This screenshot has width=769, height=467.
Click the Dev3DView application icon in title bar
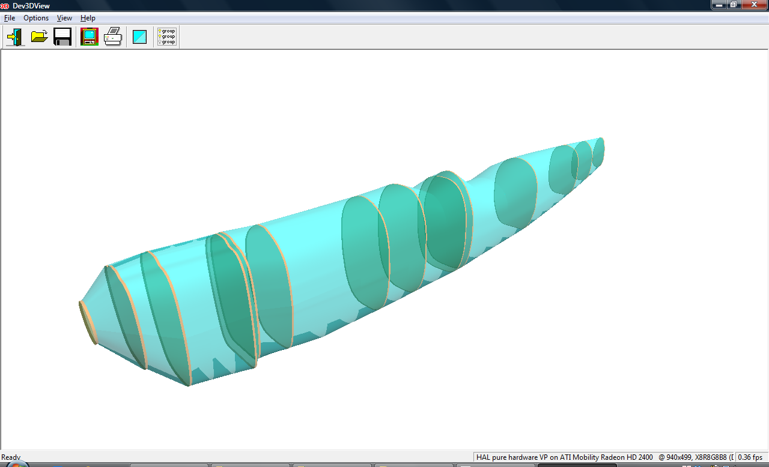[x=4, y=5]
